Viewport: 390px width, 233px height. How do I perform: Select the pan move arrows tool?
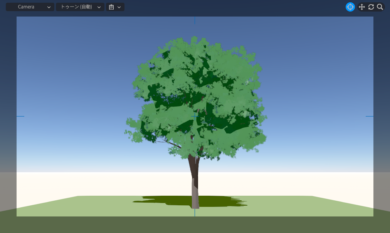361,7
